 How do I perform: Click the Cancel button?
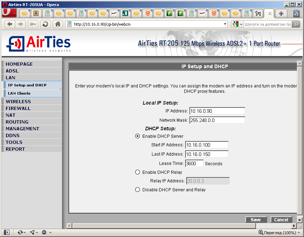(281, 220)
